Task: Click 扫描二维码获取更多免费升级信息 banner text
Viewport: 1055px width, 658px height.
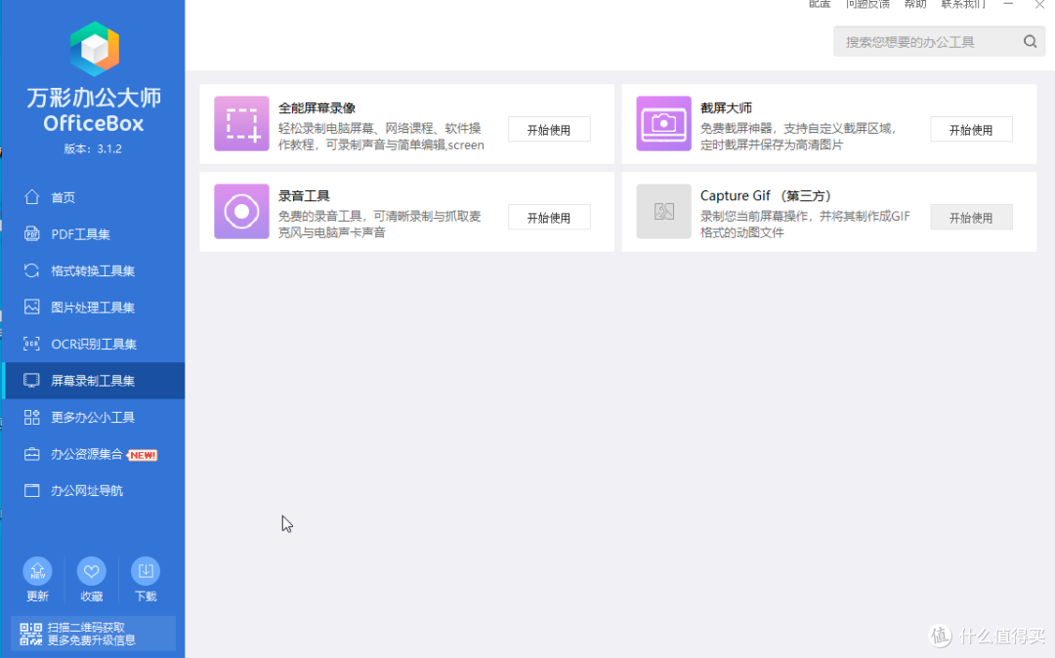Action: [92, 634]
